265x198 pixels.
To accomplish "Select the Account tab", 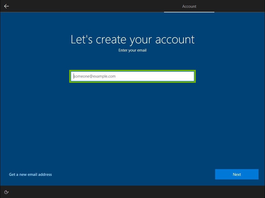I will [x=189, y=6].
